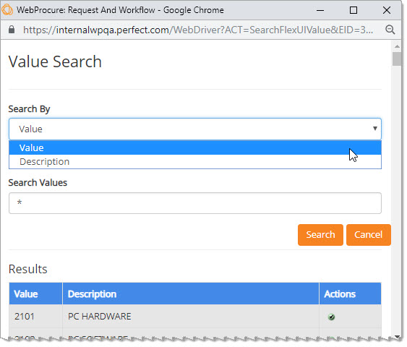Click the 2101 value cell
Image resolution: width=407 pixels, height=347 pixels.
36,317
